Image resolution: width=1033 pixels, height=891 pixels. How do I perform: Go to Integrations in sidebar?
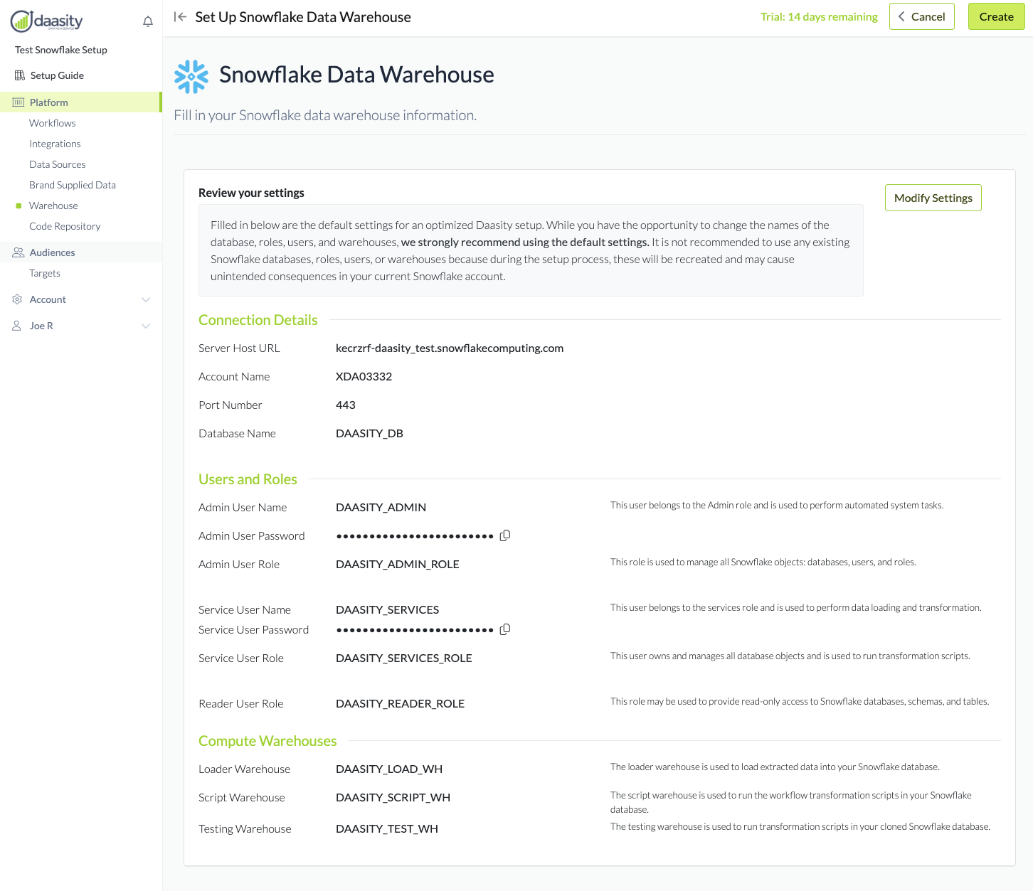[x=55, y=144]
